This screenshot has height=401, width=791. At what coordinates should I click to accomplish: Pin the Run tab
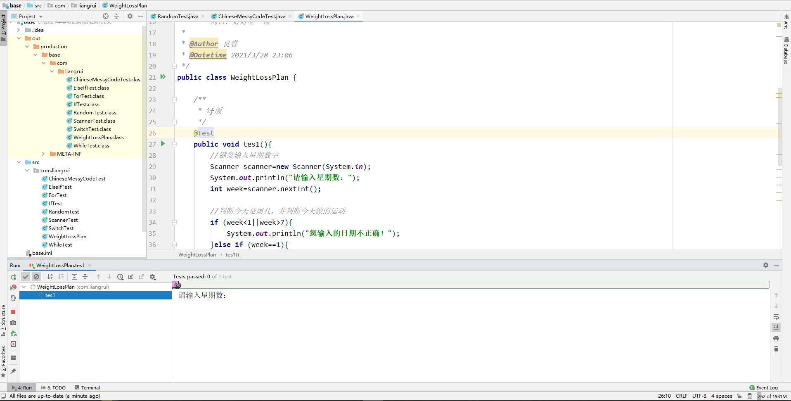click(x=13, y=371)
